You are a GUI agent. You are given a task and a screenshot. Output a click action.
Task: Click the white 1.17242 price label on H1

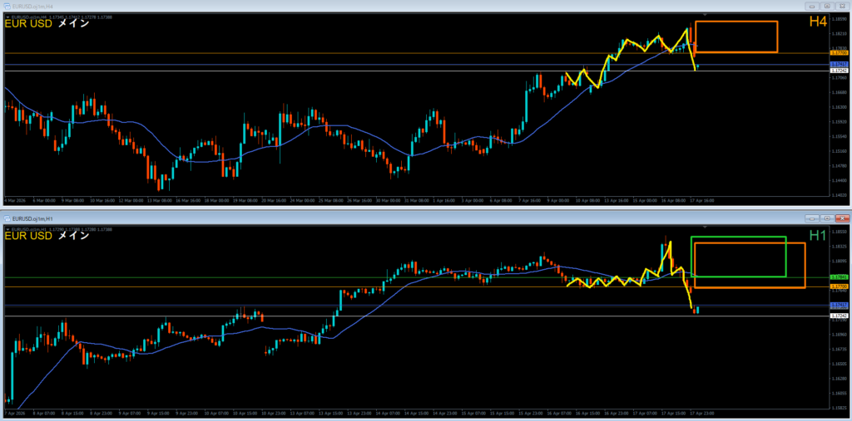pos(840,316)
